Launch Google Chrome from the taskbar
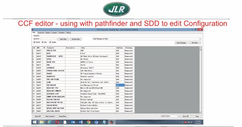 click(x=89, y=122)
